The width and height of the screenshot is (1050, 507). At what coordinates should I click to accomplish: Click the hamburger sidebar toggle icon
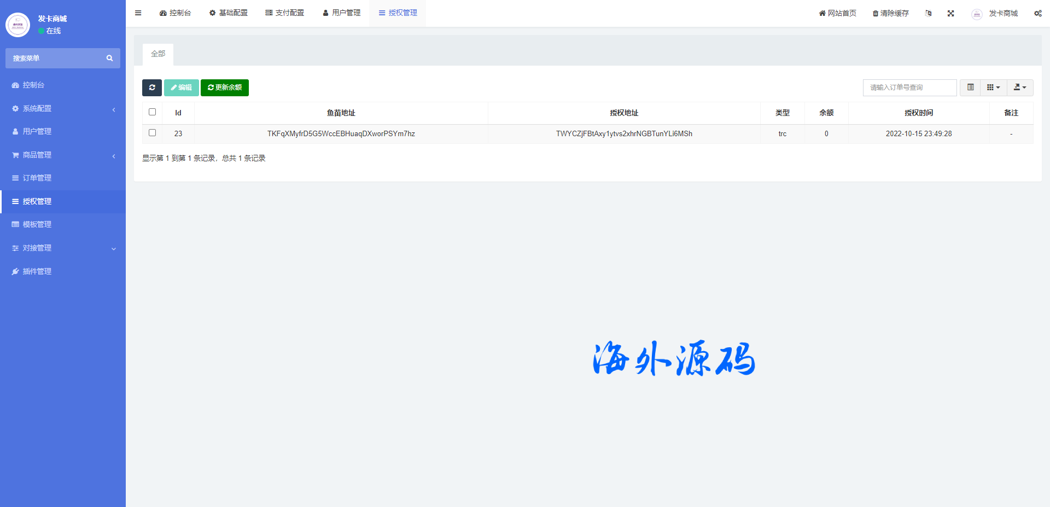click(x=138, y=13)
